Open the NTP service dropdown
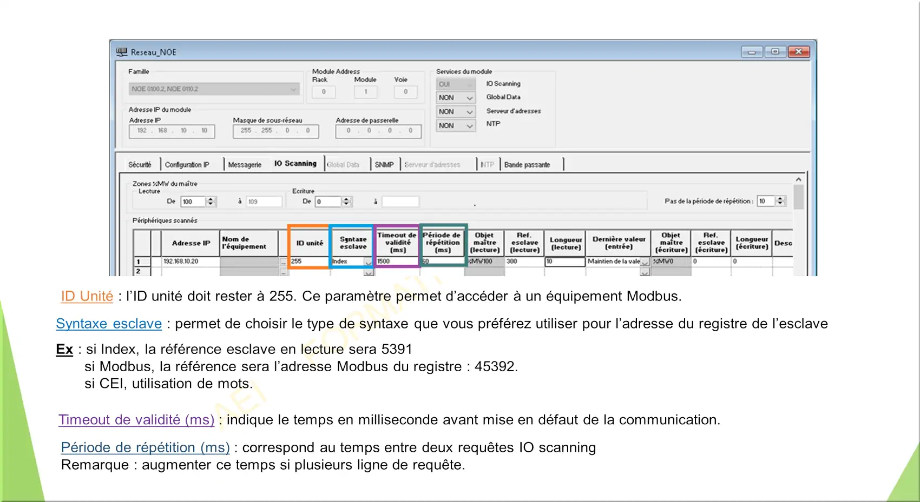This screenshot has width=920, height=502. pyautogui.click(x=456, y=126)
